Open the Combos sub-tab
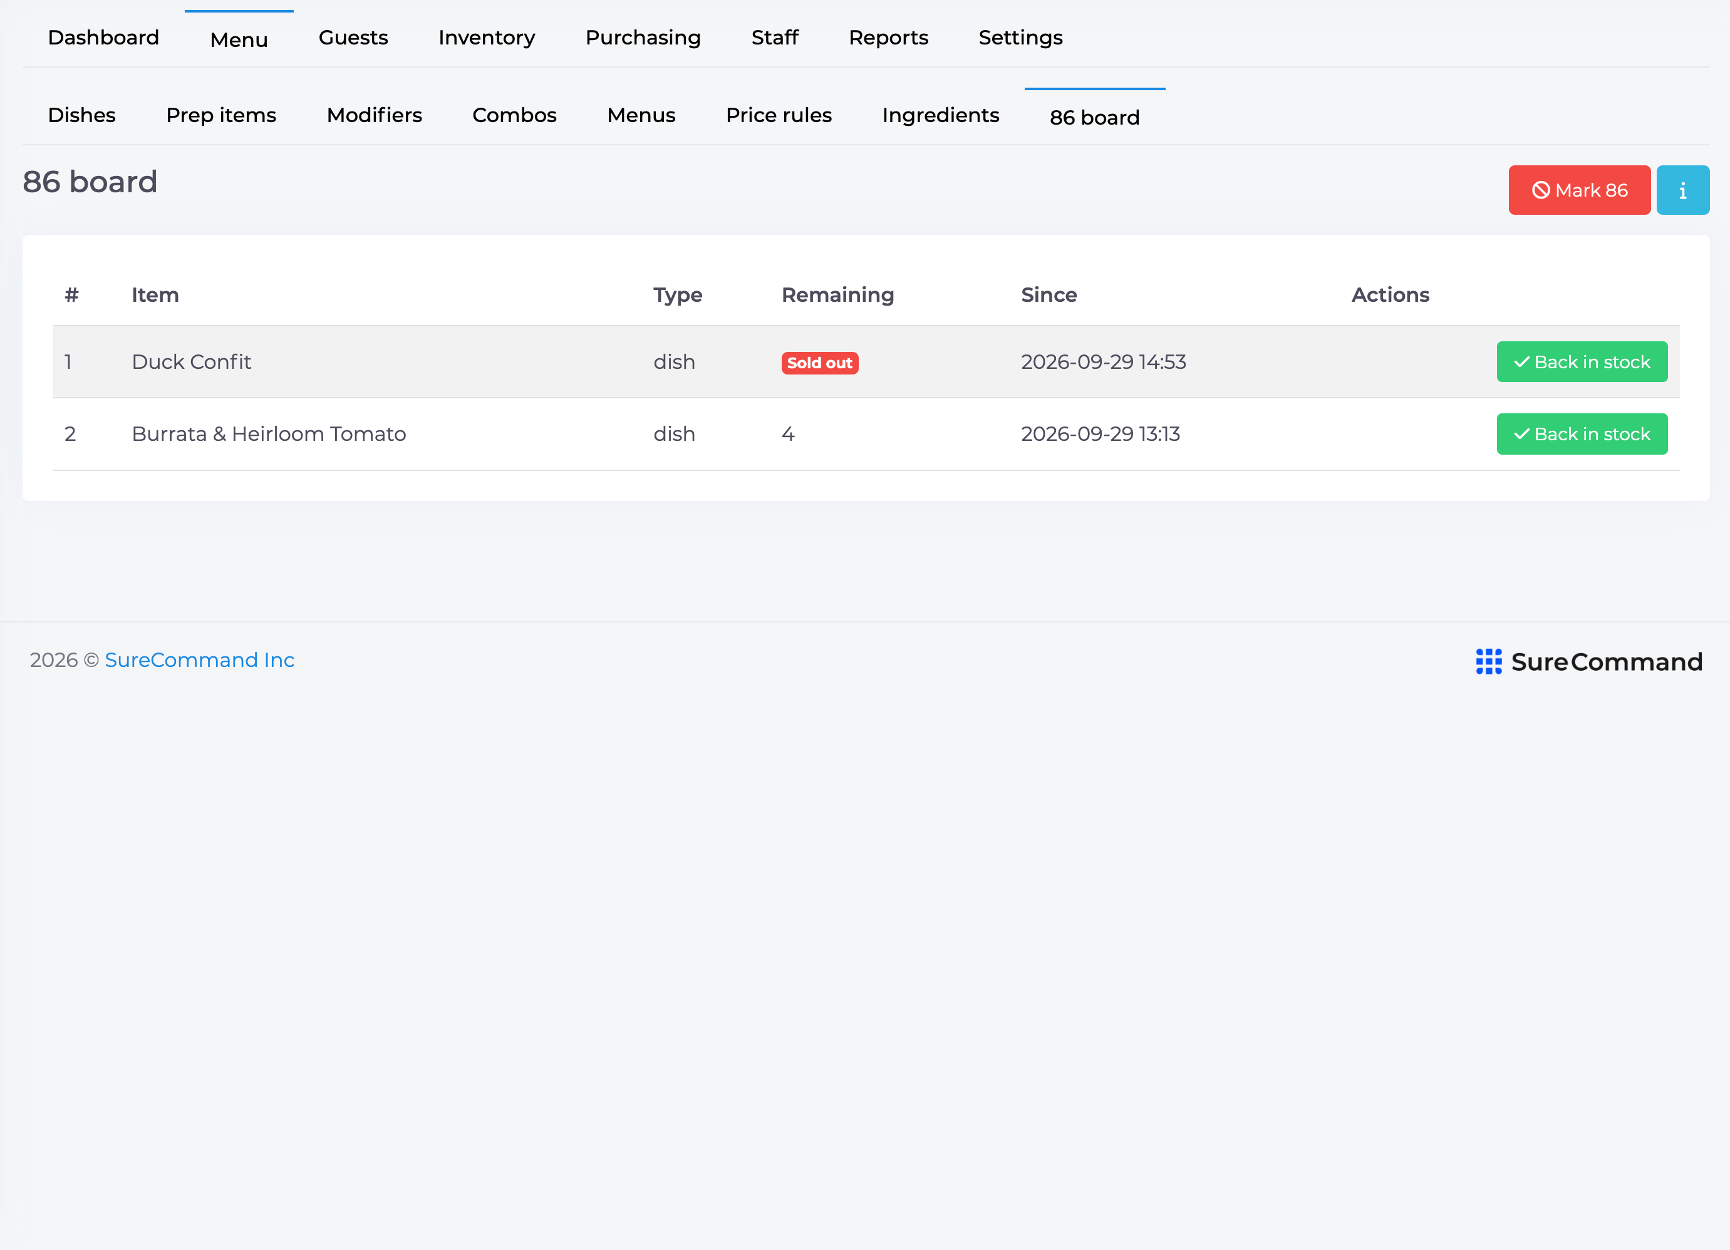Viewport: 1730px width, 1250px height. 514,115
